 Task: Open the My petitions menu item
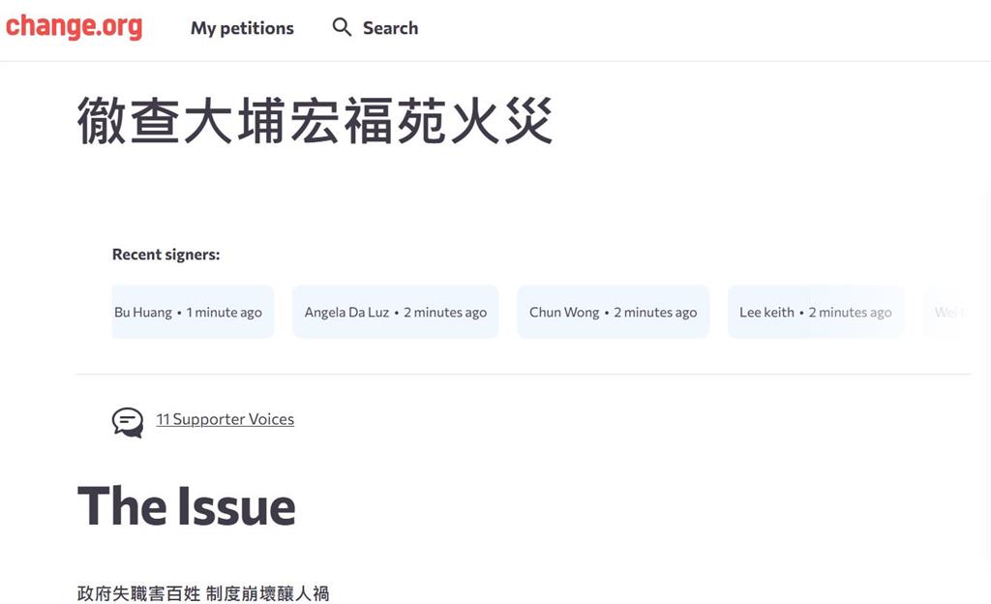[x=242, y=28]
